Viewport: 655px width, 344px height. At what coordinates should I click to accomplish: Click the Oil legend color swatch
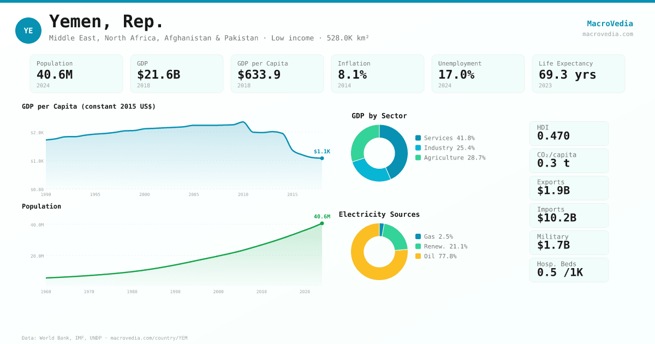point(418,256)
